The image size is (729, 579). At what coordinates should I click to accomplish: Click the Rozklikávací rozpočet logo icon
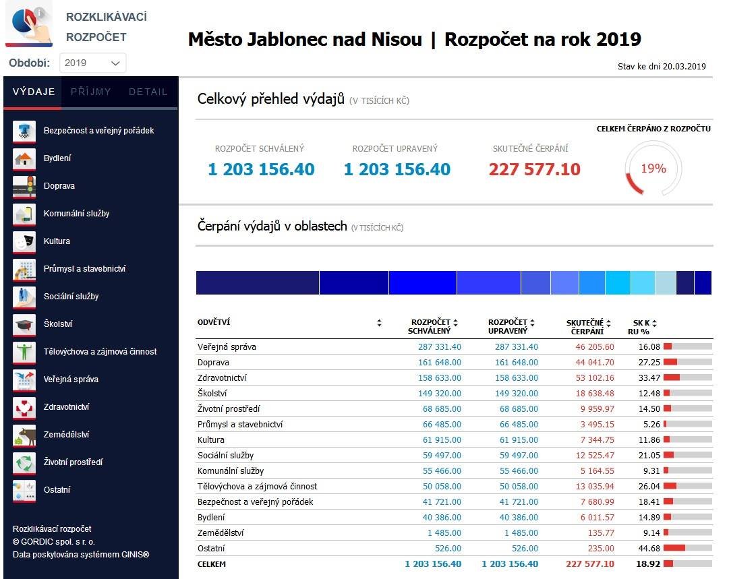click(x=28, y=26)
